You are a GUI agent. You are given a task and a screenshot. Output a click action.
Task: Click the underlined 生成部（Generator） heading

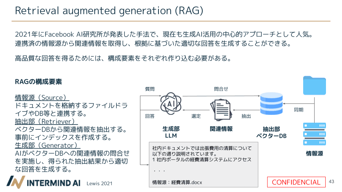pos(48,145)
